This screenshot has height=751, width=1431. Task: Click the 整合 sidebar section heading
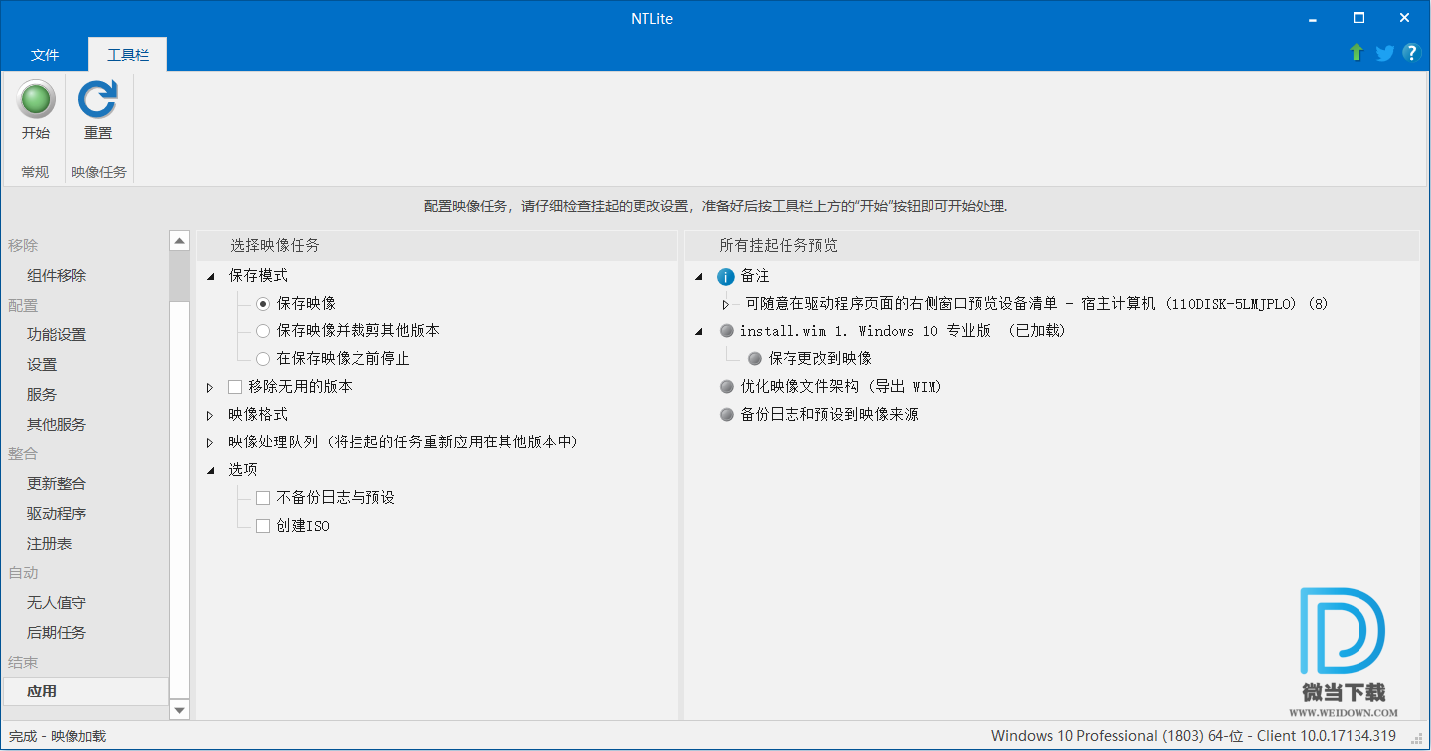[23, 454]
